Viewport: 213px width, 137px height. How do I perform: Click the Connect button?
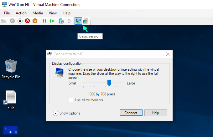(x=131, y=113)
